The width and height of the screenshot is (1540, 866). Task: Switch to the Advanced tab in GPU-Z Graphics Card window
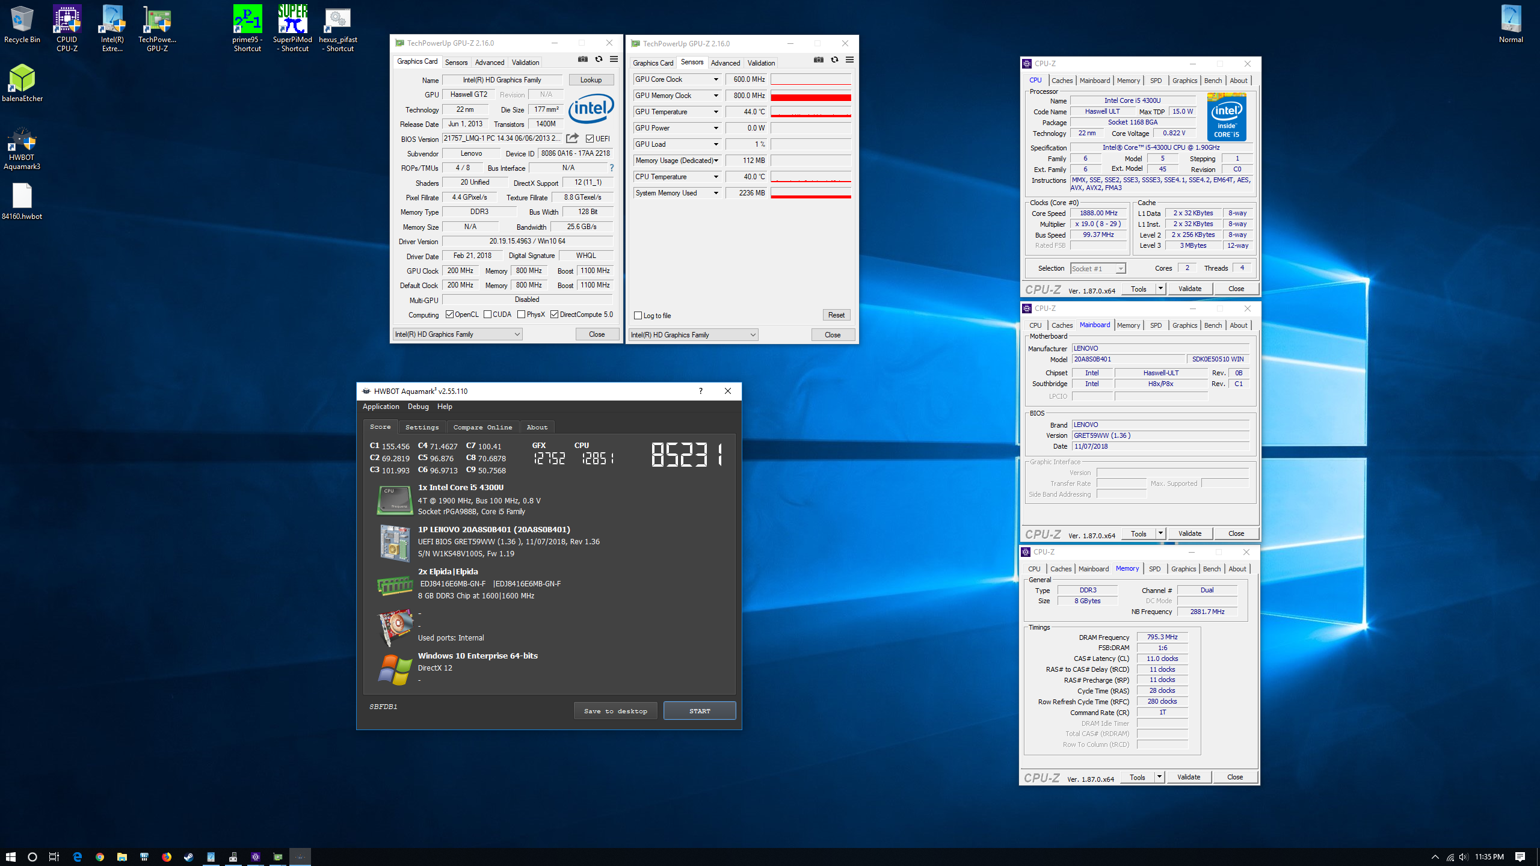pyautogui.click(x=490, y=63)
